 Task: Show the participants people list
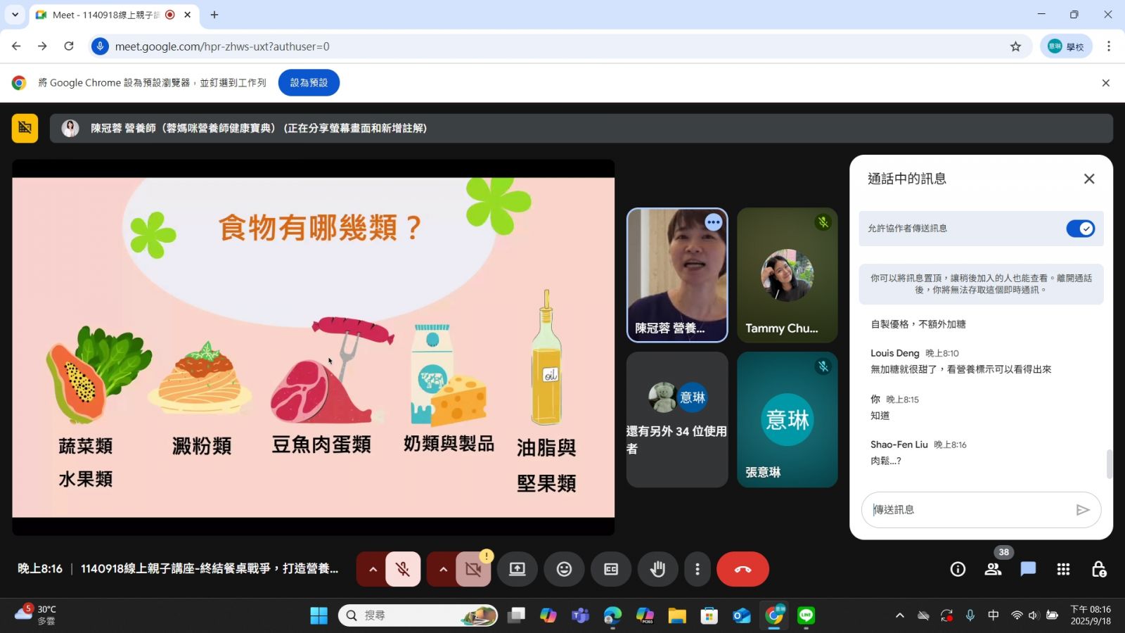[993, 569]
